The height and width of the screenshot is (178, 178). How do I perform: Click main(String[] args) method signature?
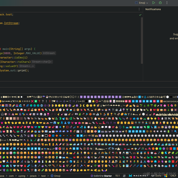tap(17, 49)
